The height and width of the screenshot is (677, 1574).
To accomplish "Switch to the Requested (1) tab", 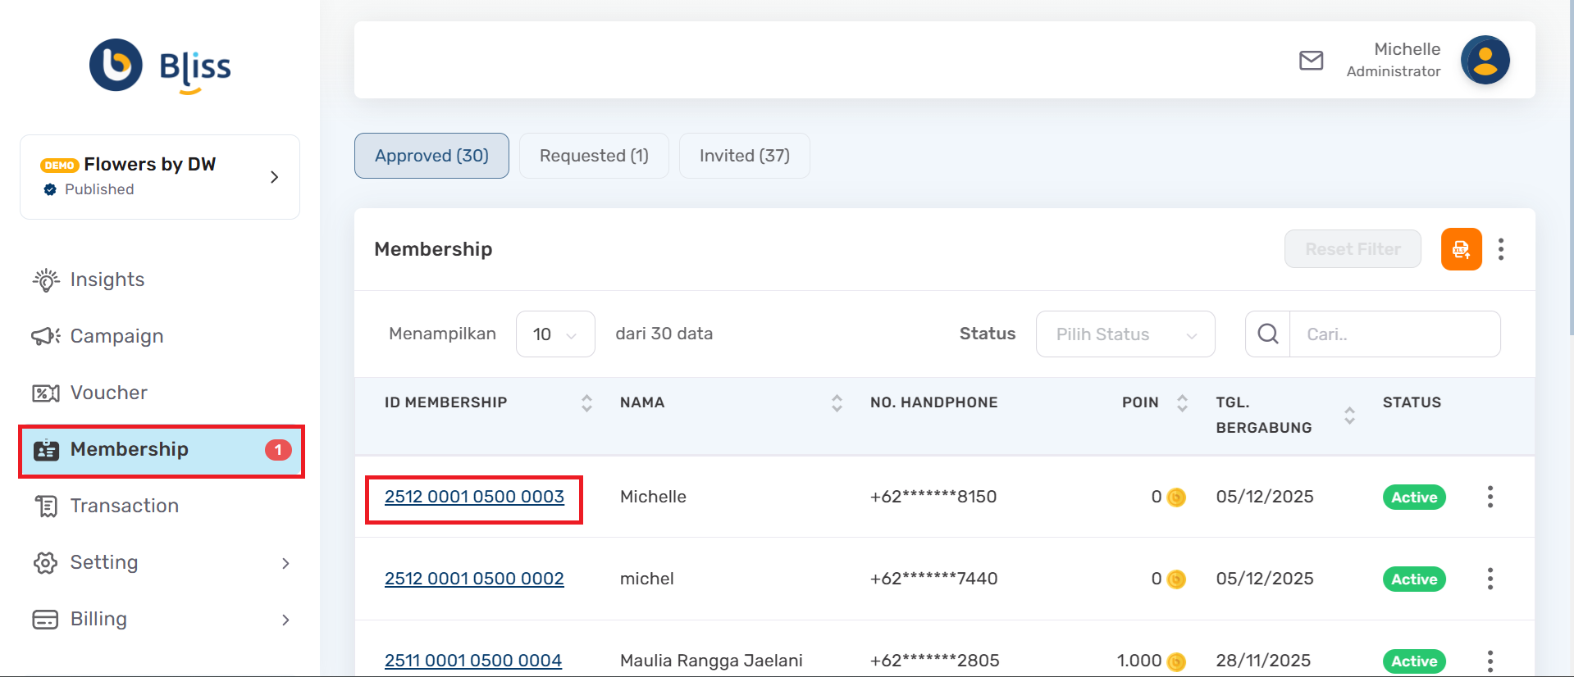I will pos(594,156).
